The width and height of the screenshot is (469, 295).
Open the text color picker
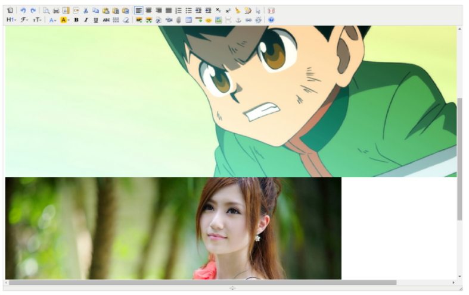coord(52,20)
